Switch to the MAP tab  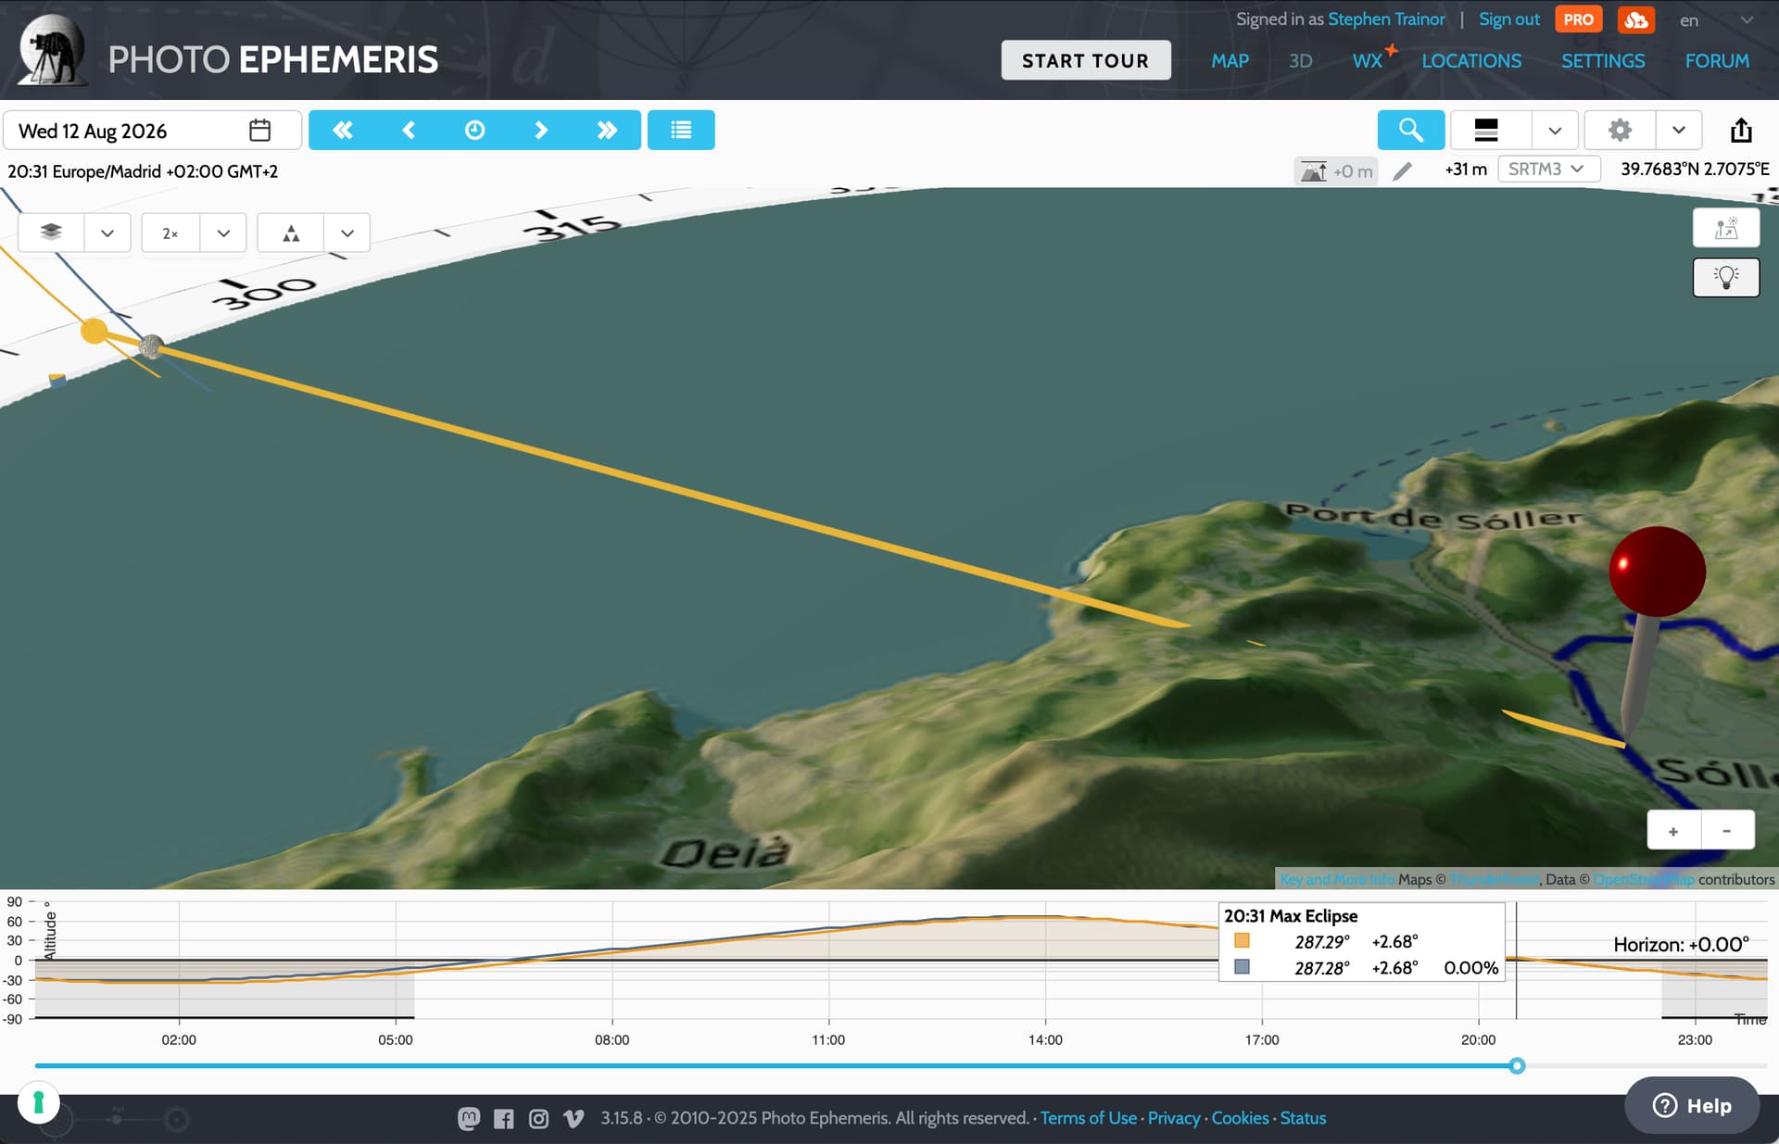[1230, 61]
